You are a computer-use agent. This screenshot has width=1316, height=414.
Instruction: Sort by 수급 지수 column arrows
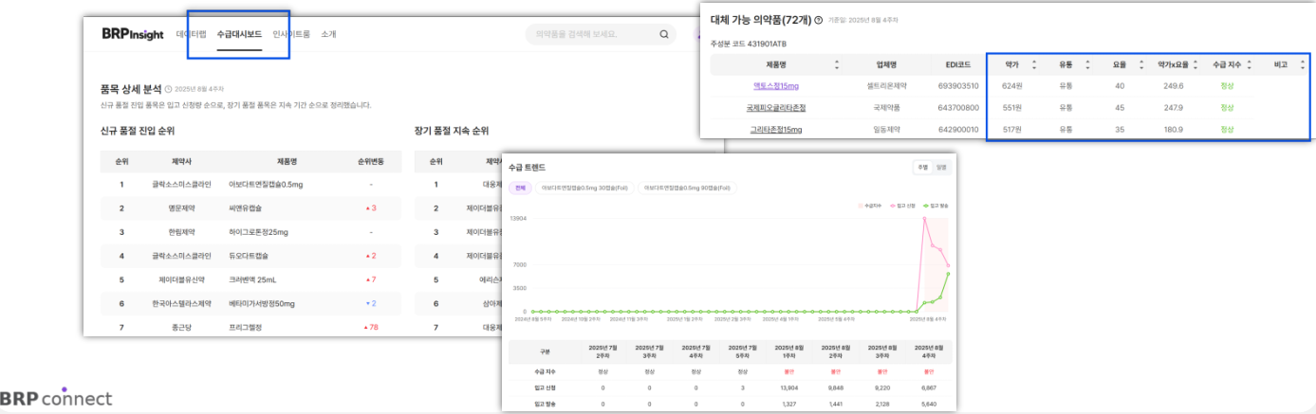pos(1248,65)
